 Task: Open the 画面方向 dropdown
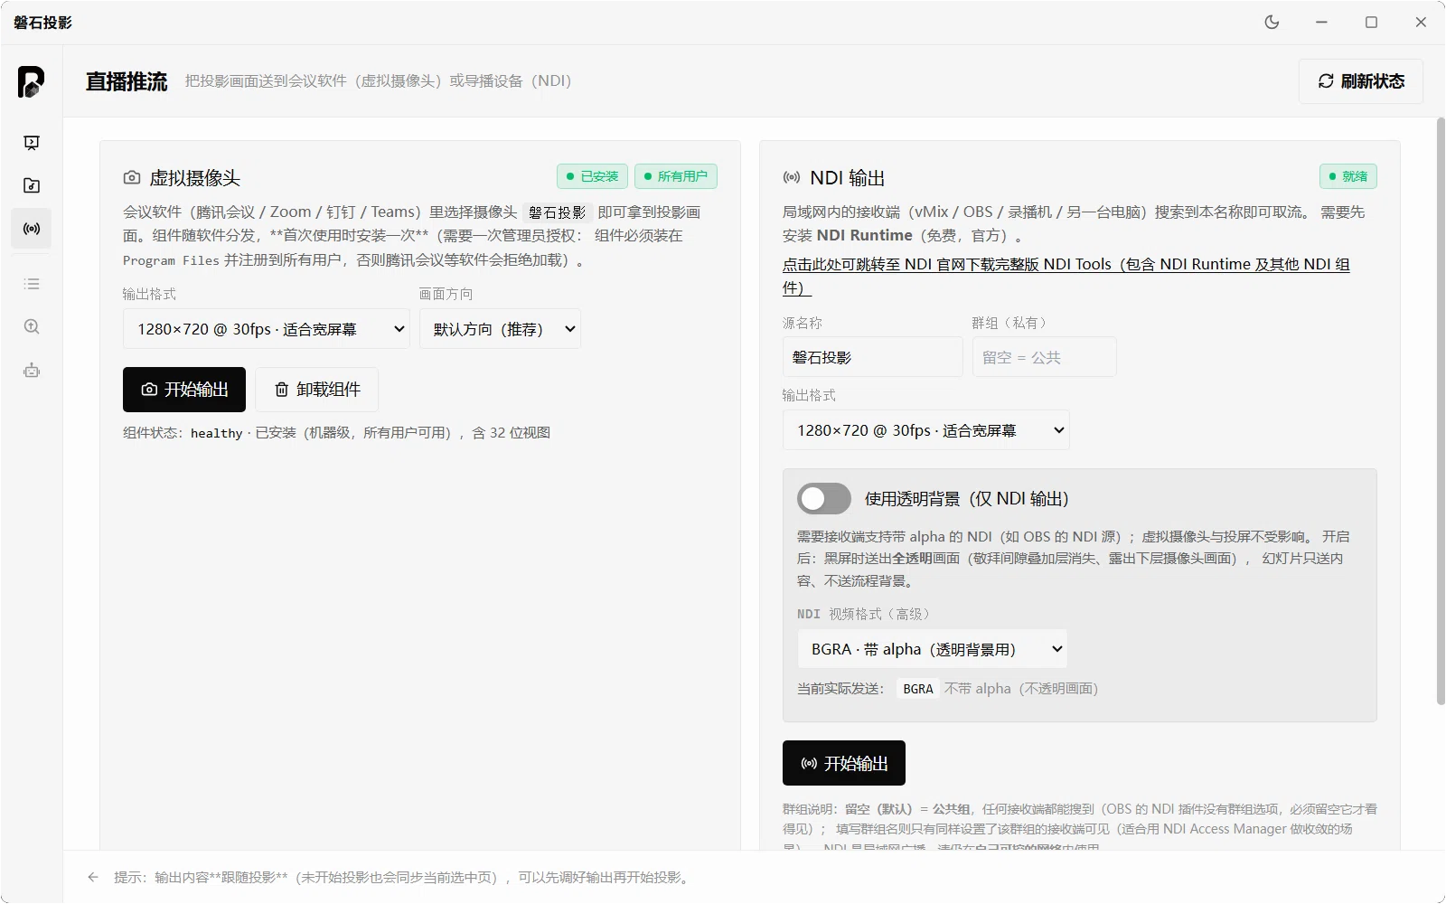click(500, 329)
